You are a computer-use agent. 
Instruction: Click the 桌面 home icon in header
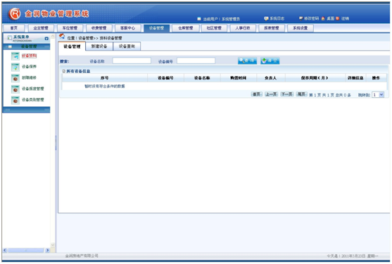(323, 18)
